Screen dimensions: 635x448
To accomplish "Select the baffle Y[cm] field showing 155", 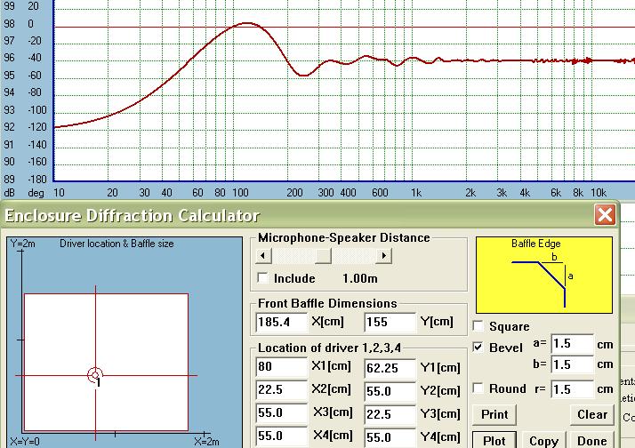I will pyautogui.click(x=390, y=322).
